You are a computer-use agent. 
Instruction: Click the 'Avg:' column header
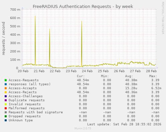pyautogui.click(x=129, y=76)
